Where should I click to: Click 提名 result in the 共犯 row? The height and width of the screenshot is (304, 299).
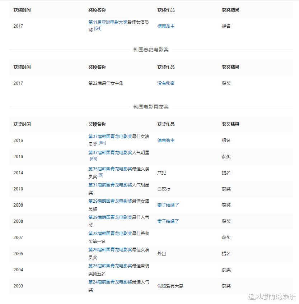pos(226,173)
